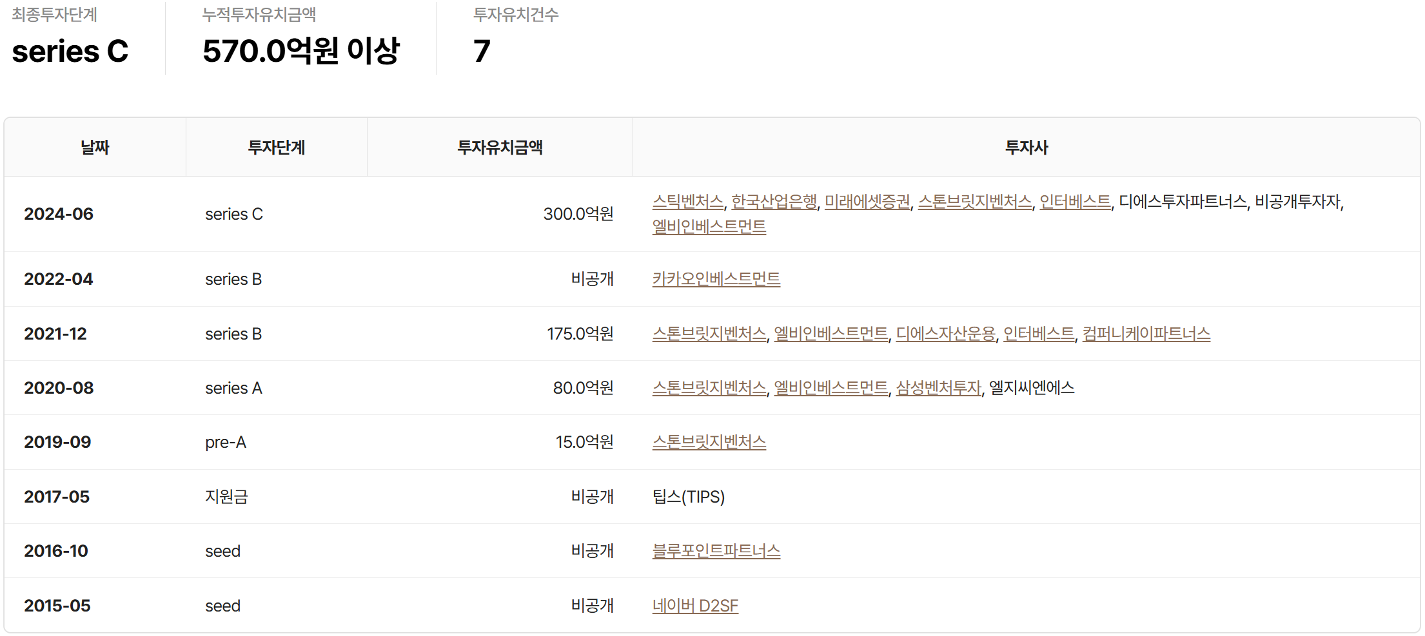Click the 한국산업은행 investor link
This screenshot has height=636, width=1425.
click(x=774, y=202)
